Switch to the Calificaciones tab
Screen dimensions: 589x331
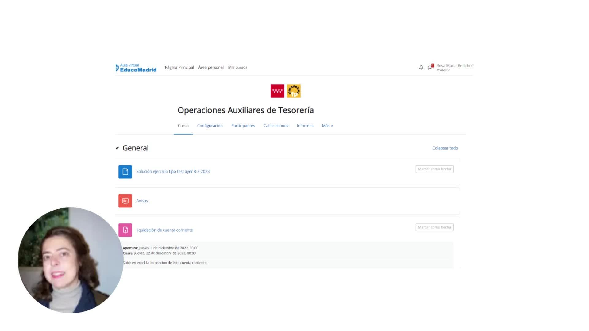point(276,126)
